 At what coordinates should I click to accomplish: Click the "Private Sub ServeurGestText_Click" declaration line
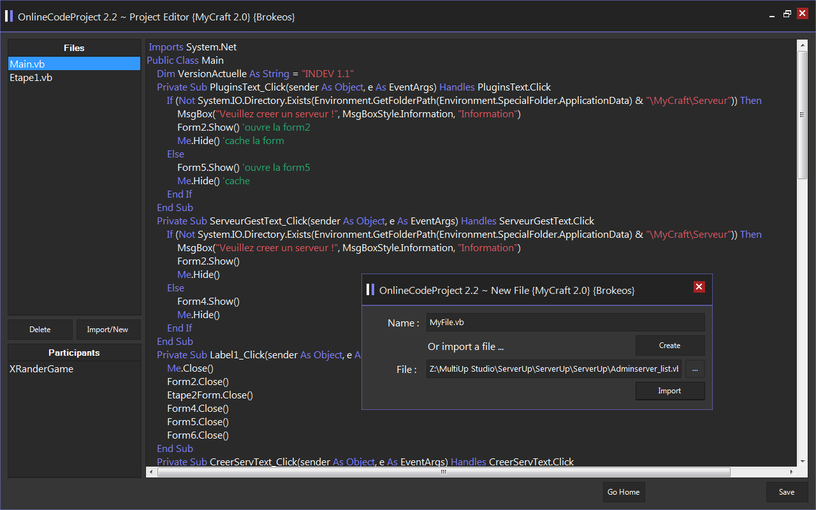pos(375,221)
